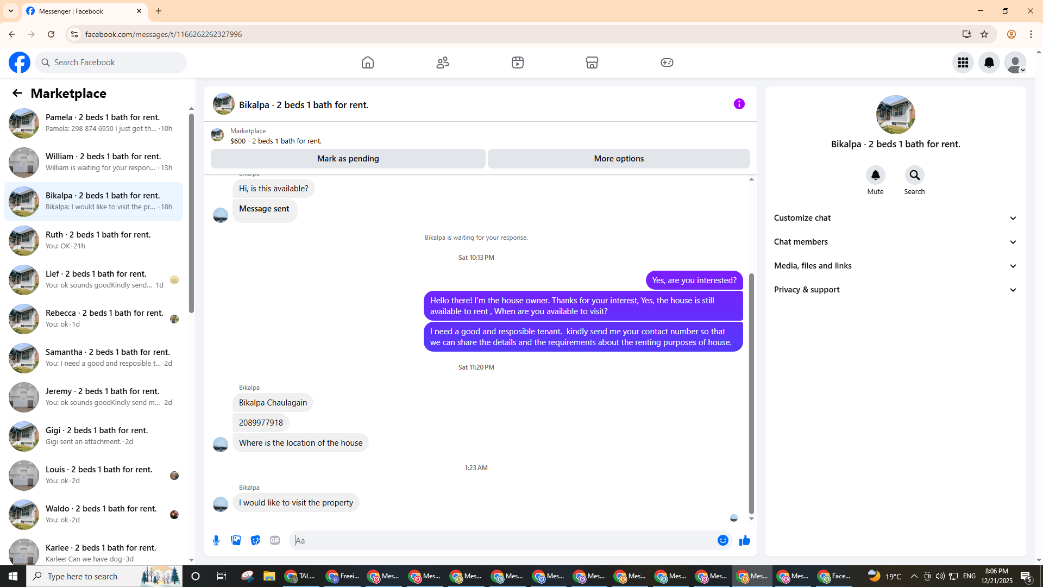Viewport: 1043px width, 587px height.
Task: Expand Privacy & support section
Action: (895, 290)
